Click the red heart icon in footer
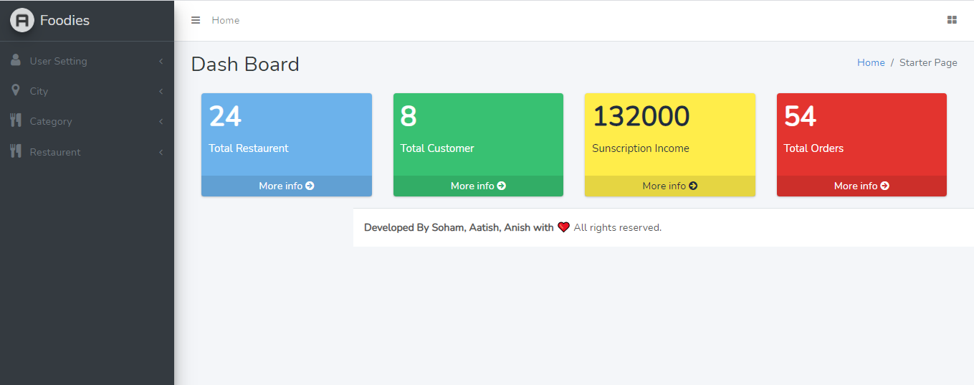Screen dimensions: 974x385 point(564,227)
